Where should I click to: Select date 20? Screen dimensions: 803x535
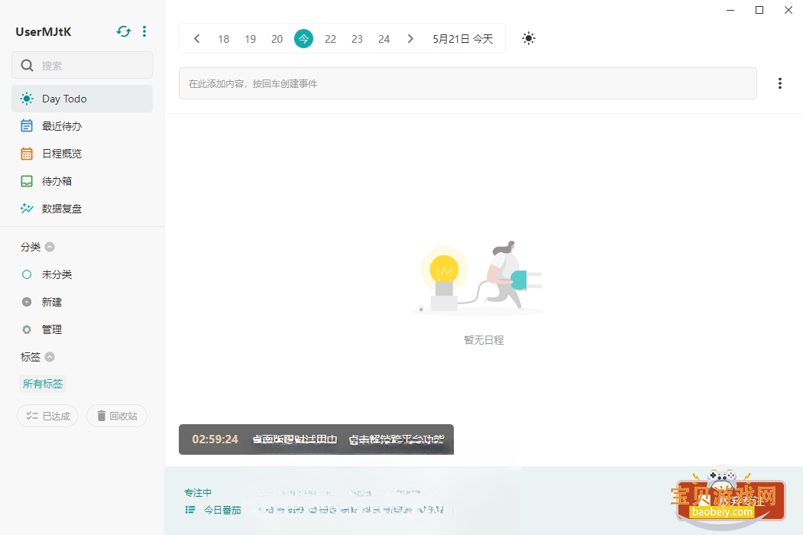pyautogui.click(x=277, y=39)
